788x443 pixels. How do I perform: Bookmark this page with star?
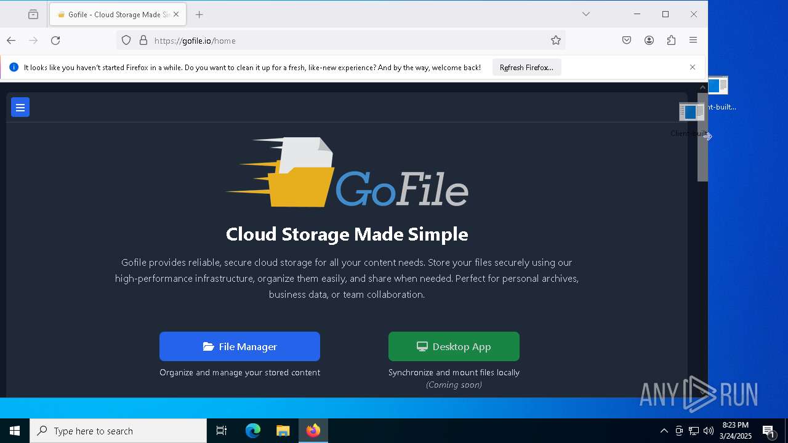[x=556, y=41]
